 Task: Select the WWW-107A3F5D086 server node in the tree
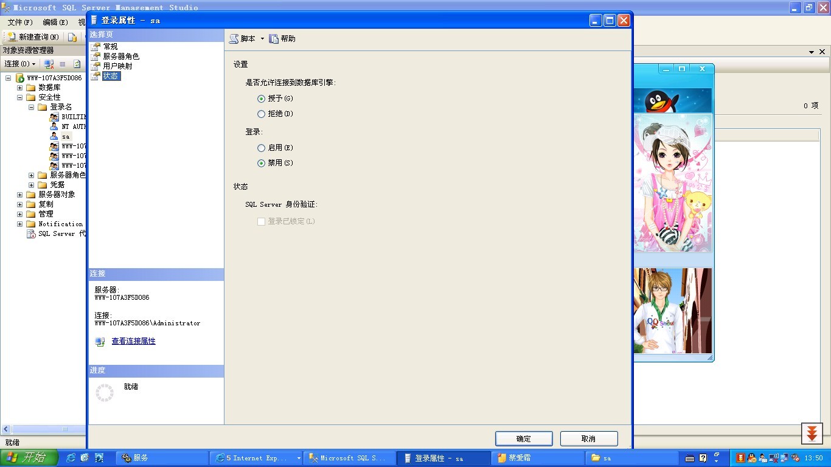(54, 78)
